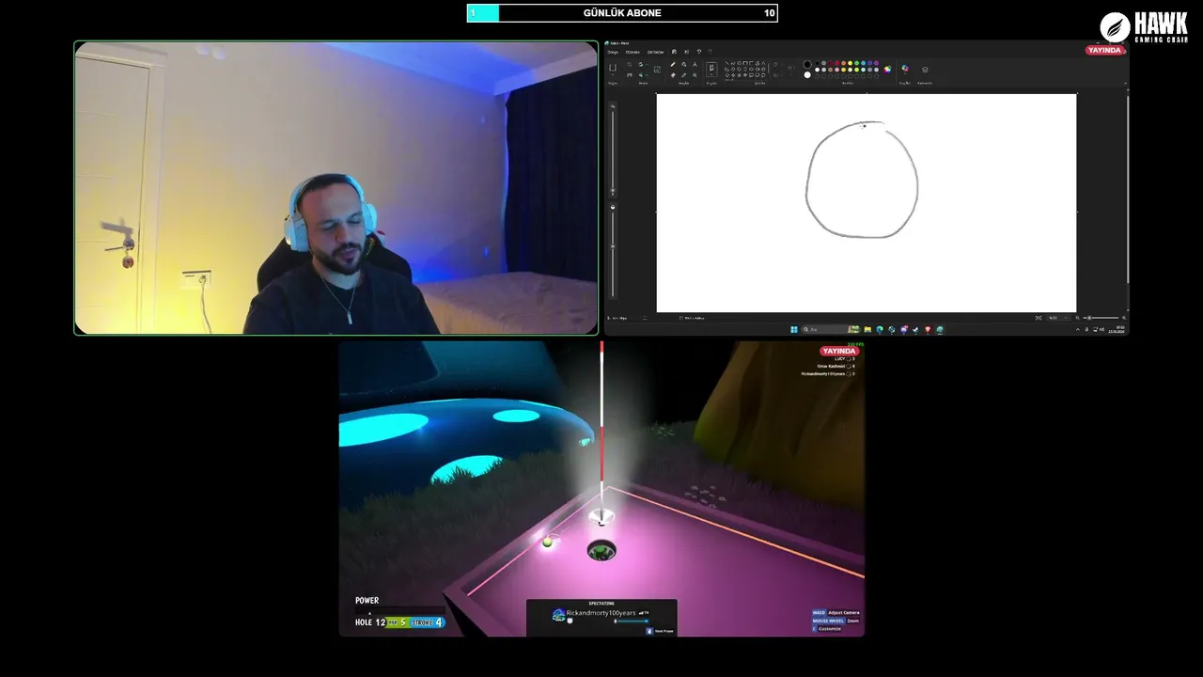Open Microsoft Edge from the taskbar
The width and height of the screenshot is (1203, 677).
click(x=880, y=329)
